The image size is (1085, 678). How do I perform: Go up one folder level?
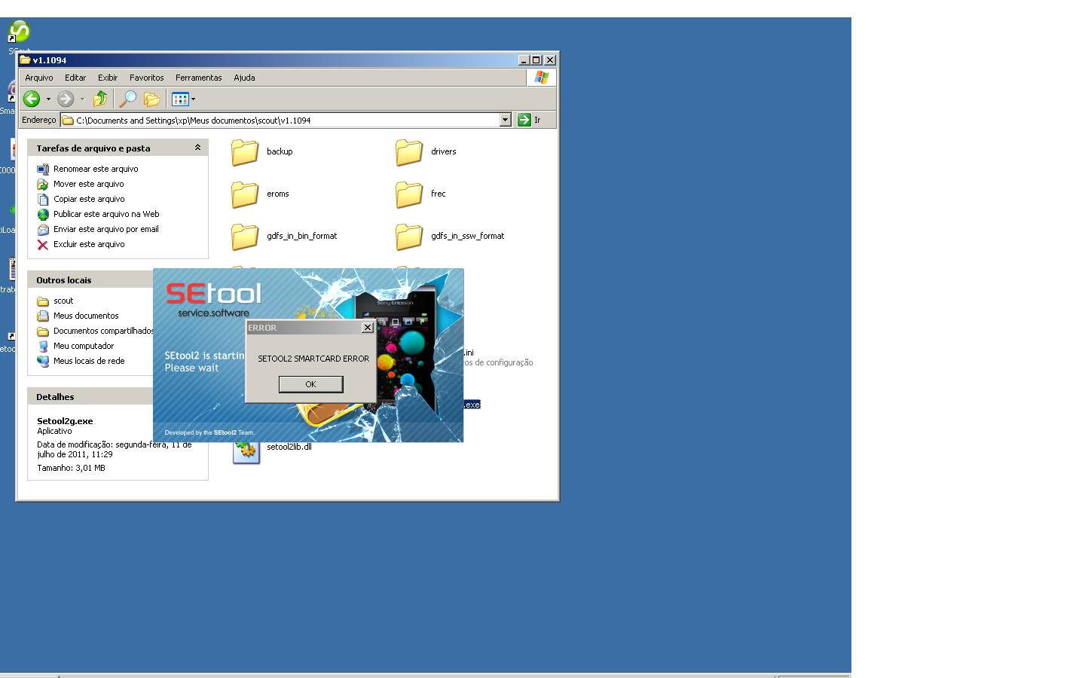click(x=99, y=99)
